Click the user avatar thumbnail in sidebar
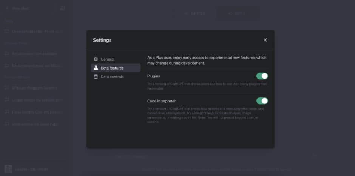The image size is (355, 176). click(x=8, y=169)
